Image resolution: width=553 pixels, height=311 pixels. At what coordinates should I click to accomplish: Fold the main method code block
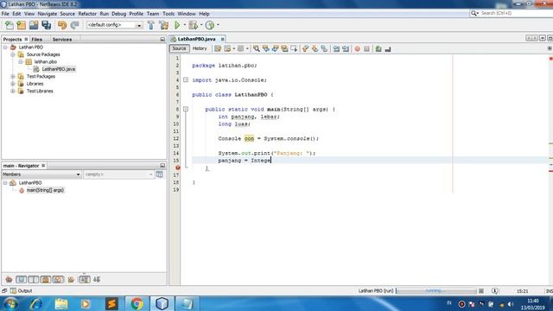186,110
